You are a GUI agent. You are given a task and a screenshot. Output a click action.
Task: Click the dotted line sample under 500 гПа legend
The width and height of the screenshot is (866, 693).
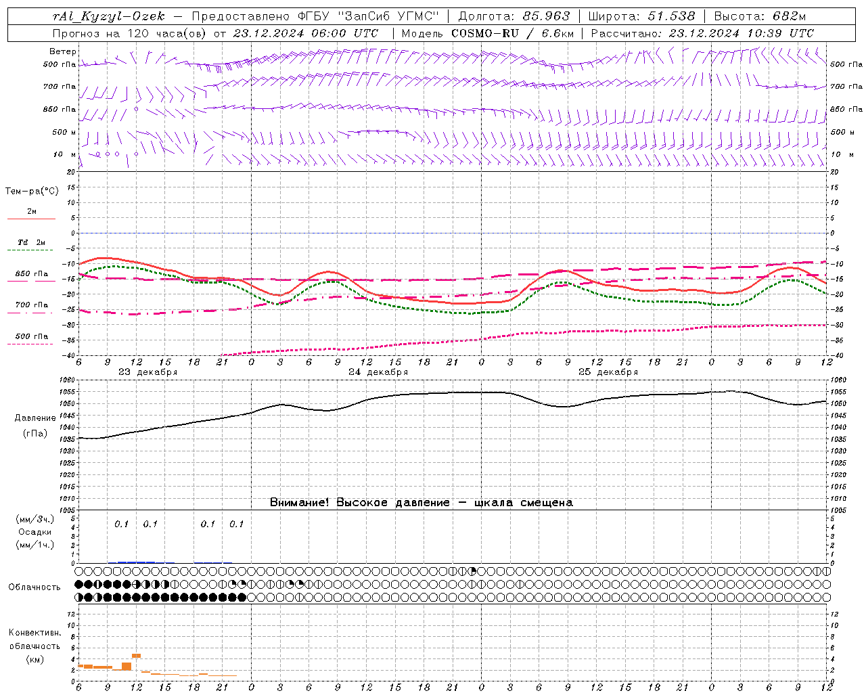click(31, 344)
